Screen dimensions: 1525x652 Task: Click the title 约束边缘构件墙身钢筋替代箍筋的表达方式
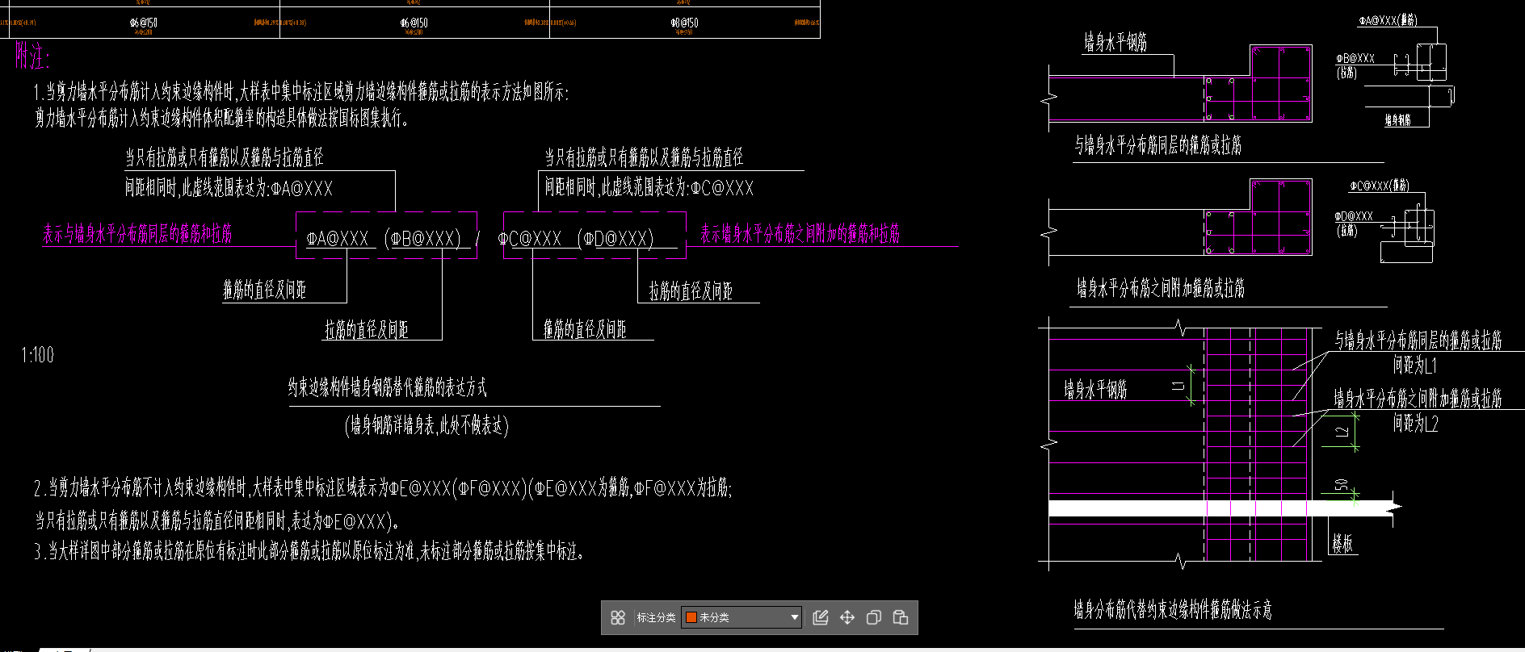point(388,387)
